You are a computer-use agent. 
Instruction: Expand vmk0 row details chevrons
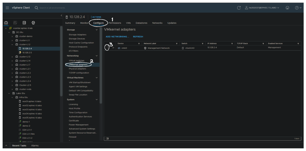coord(113,48)
